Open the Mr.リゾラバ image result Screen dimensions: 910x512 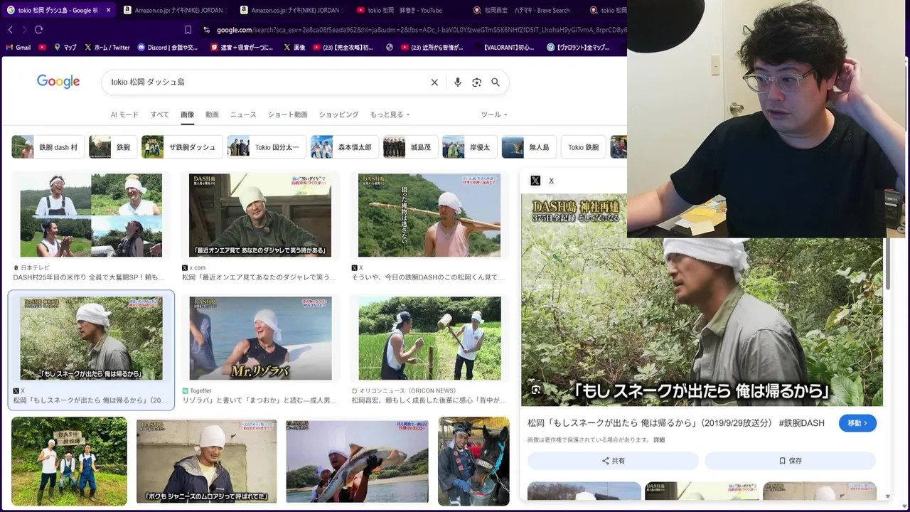coord(260,338)
